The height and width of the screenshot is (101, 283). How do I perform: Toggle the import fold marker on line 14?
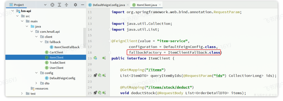tap(109, 29)
